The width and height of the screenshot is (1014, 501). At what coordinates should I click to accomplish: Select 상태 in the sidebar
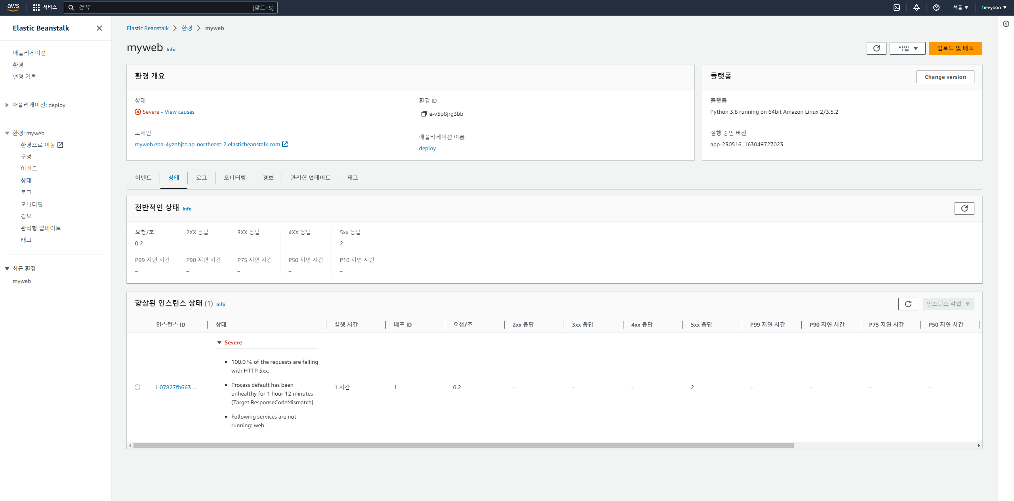tap(26, 181)
